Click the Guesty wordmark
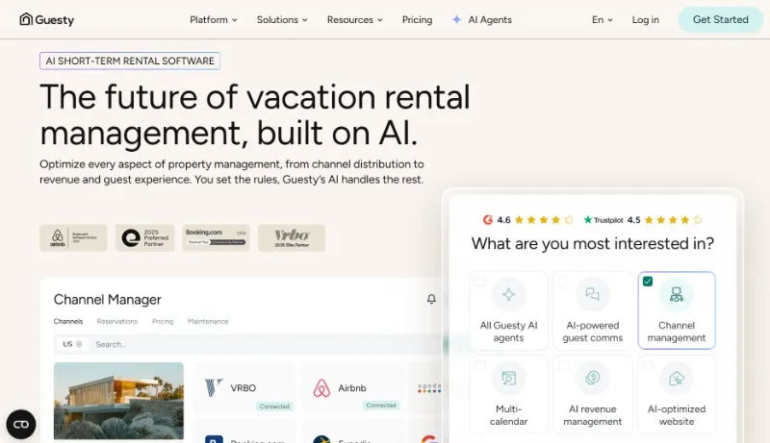 tap(55, 20)
